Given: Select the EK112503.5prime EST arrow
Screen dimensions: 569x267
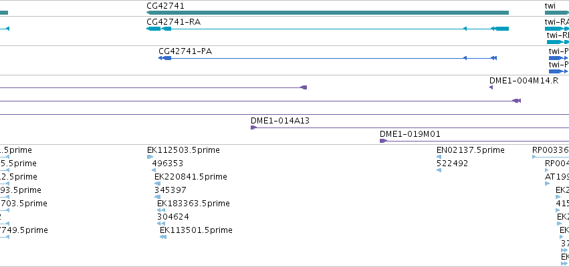Looking at the screenshot, I should pos(150,157).
